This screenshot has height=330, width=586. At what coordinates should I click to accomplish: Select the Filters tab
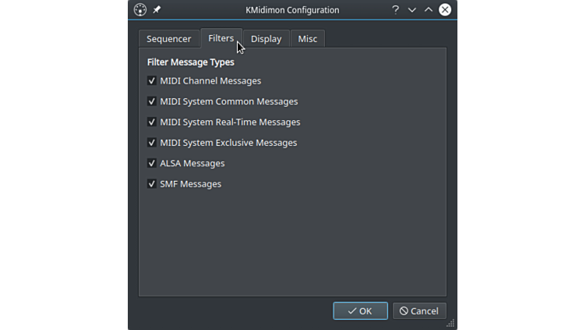[221, 38]
